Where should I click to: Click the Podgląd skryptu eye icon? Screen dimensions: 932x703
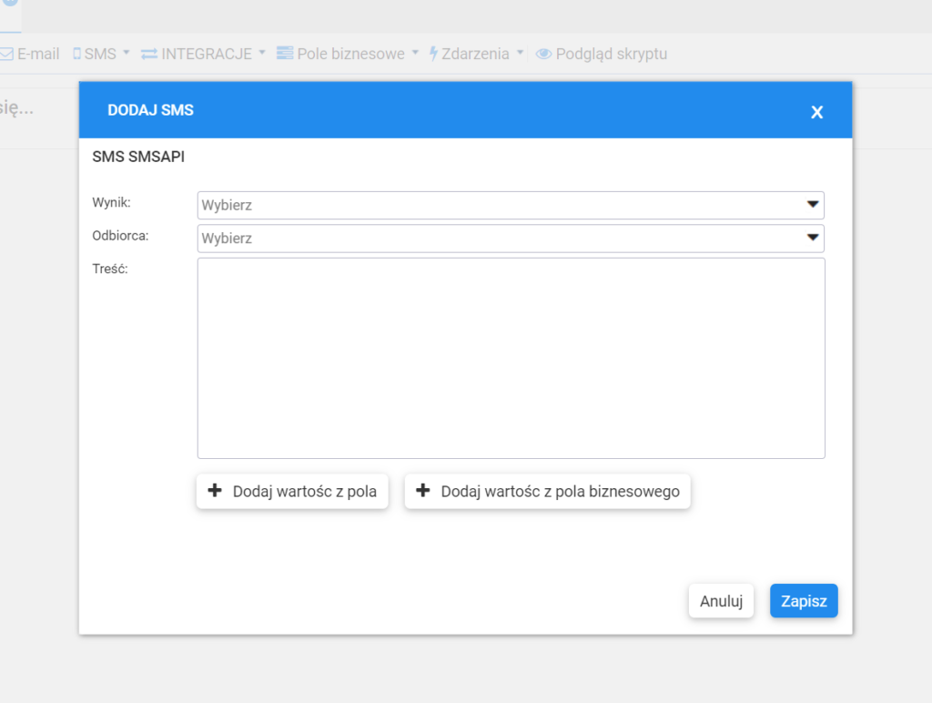543,53
